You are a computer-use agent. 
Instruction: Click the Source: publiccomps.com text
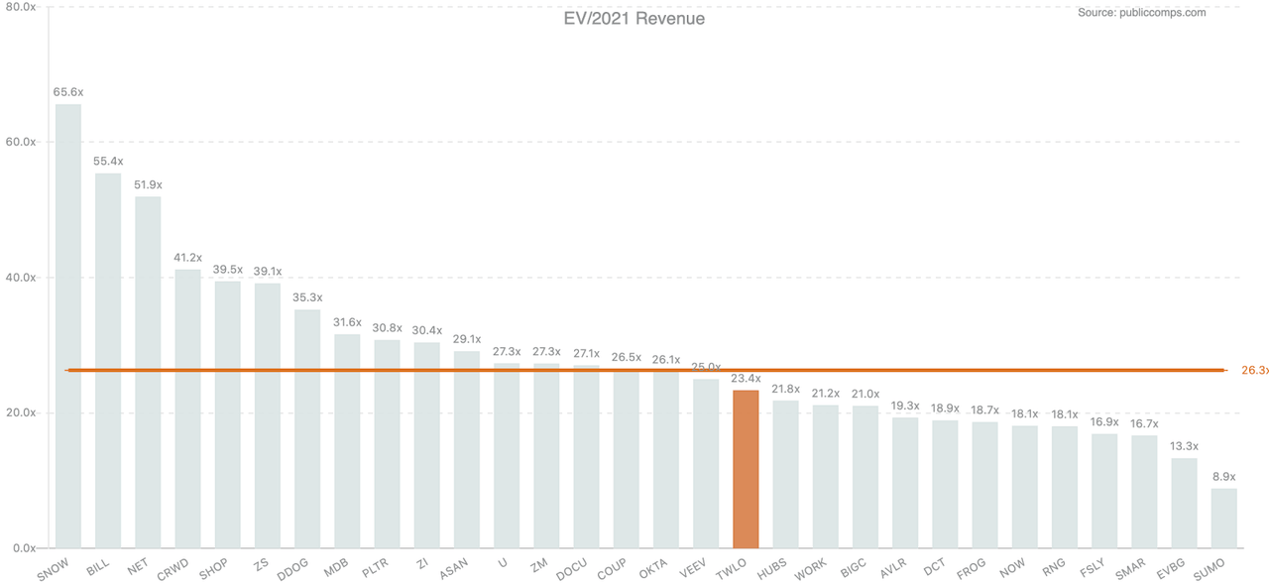(x=1142, y=12)
